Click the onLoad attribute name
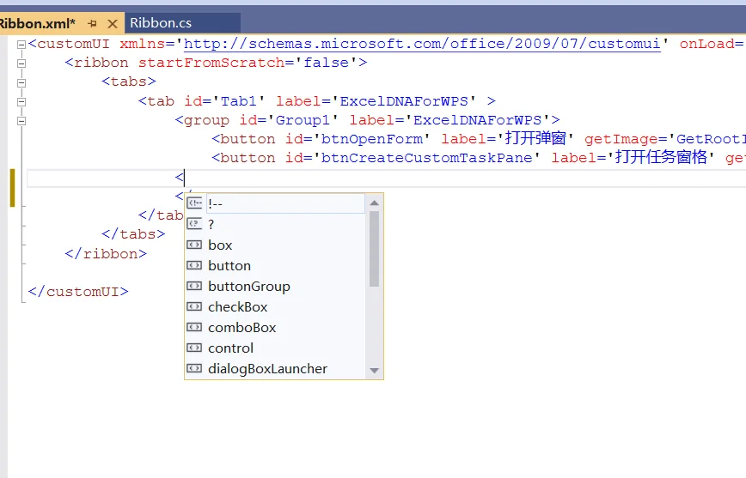This screenshot has width=746, height=478. [707, 44]
